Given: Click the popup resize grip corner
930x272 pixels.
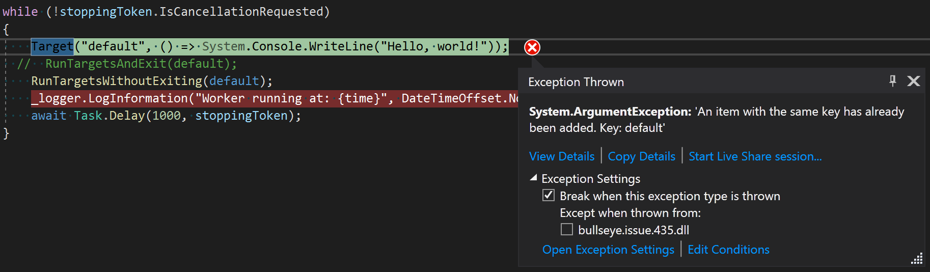Looking at the screenshot, I should (917, 259).
